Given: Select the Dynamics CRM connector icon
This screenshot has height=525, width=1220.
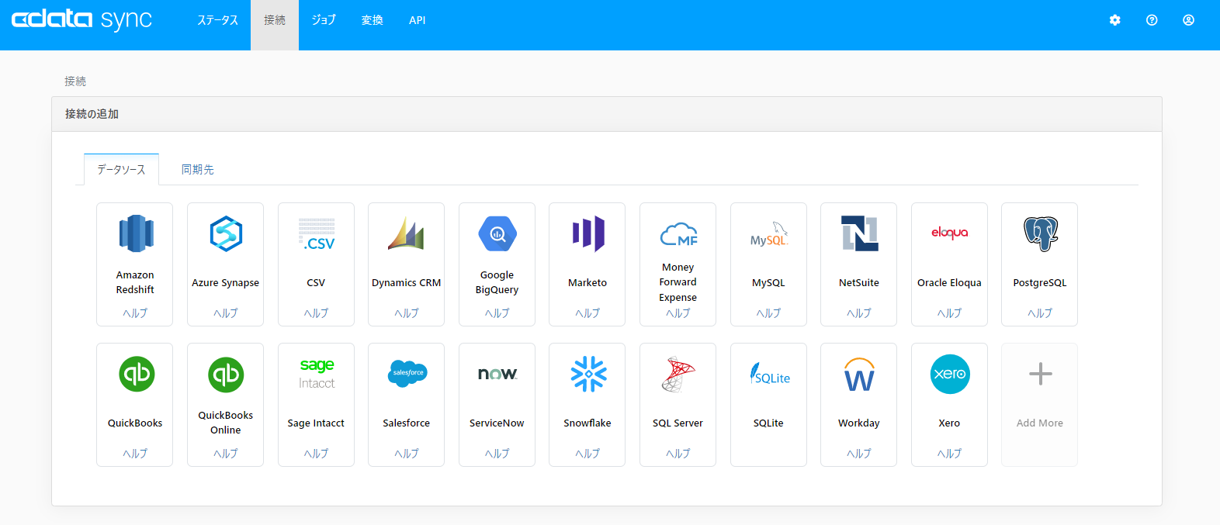Looking at the screenshot, I should coord(407,233).
